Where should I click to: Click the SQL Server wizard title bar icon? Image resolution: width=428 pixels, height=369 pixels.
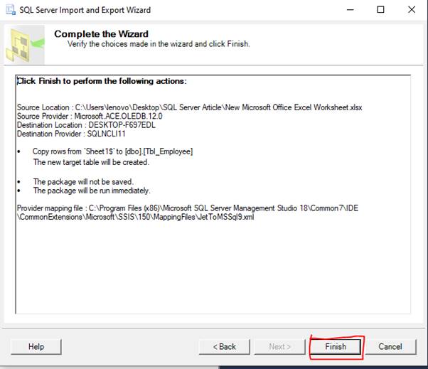(x=11, y=10)
